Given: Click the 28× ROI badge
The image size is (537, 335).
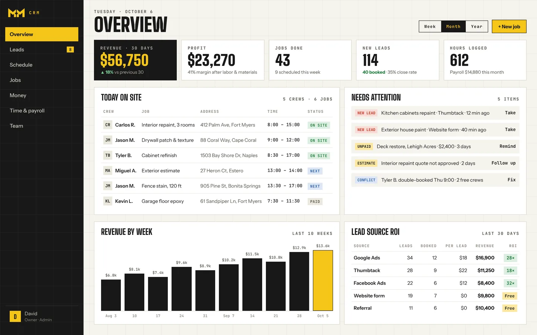Looking at the screenshot, I should click(510, 258).
